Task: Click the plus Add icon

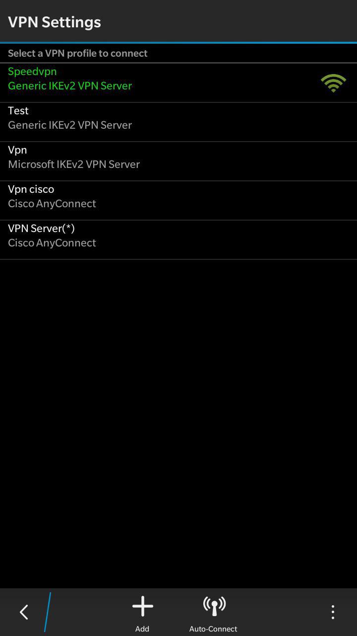Action: pyautogui.click(x=142, y=606)
